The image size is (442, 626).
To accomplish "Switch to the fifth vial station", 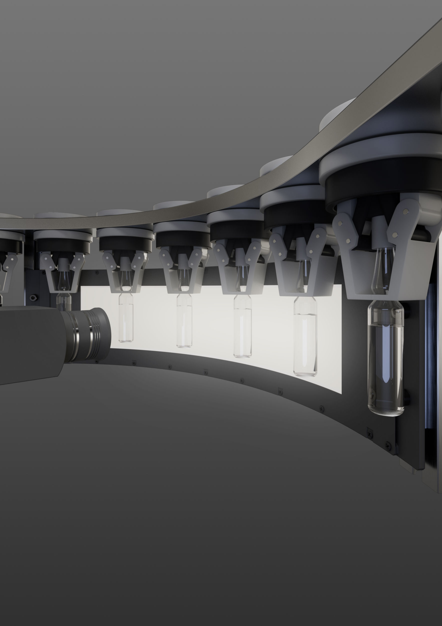I will [x=305, y=335].
